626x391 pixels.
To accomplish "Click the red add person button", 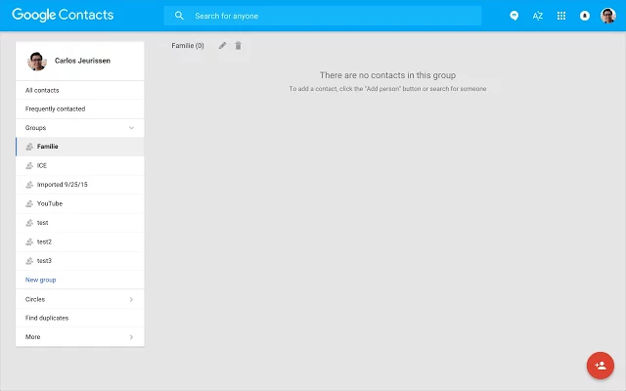I will point(600,366).
